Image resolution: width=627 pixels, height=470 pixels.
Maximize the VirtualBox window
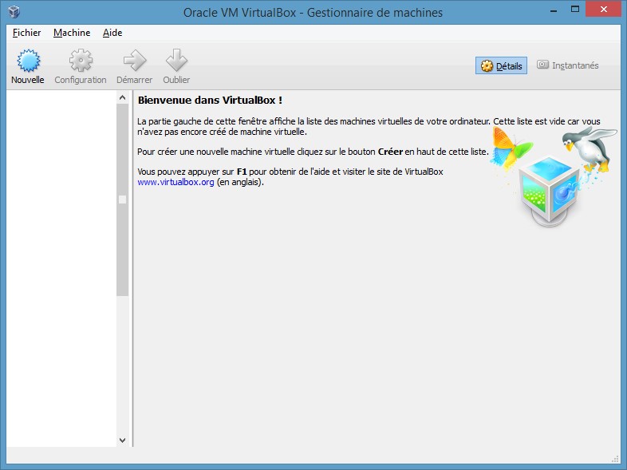575,10
